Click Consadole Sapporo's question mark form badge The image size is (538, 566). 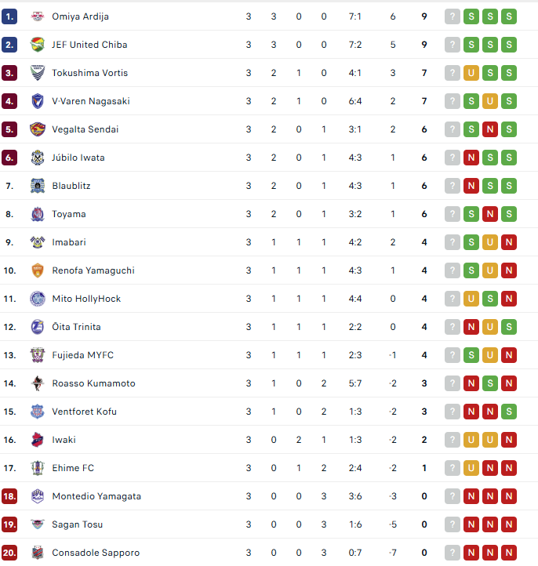(452, 553)
